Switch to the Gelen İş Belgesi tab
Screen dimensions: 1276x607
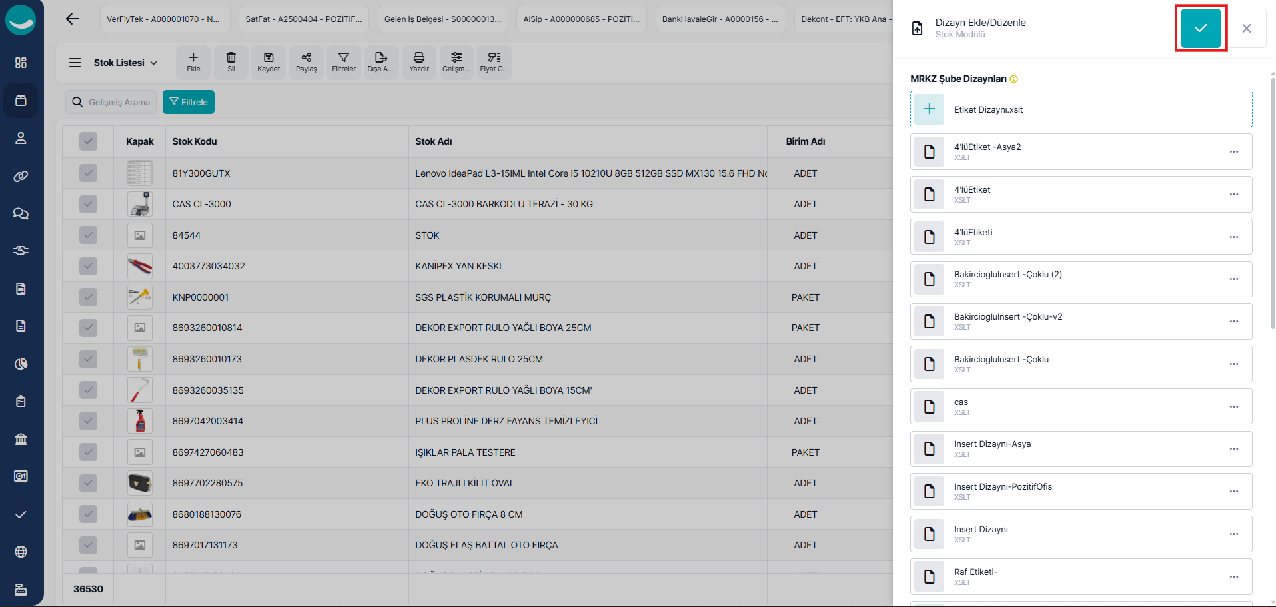(x=442, y=19)
